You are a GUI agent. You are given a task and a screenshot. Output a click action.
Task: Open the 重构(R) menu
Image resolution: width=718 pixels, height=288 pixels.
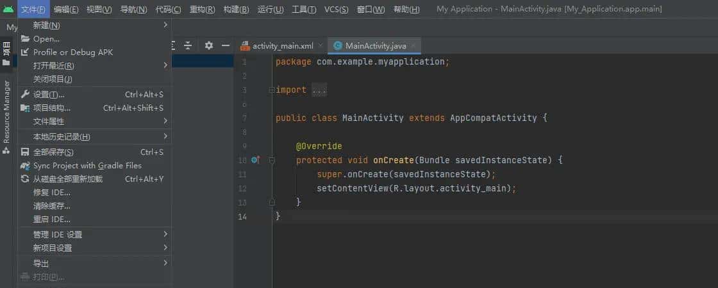(x=202, y=9)
